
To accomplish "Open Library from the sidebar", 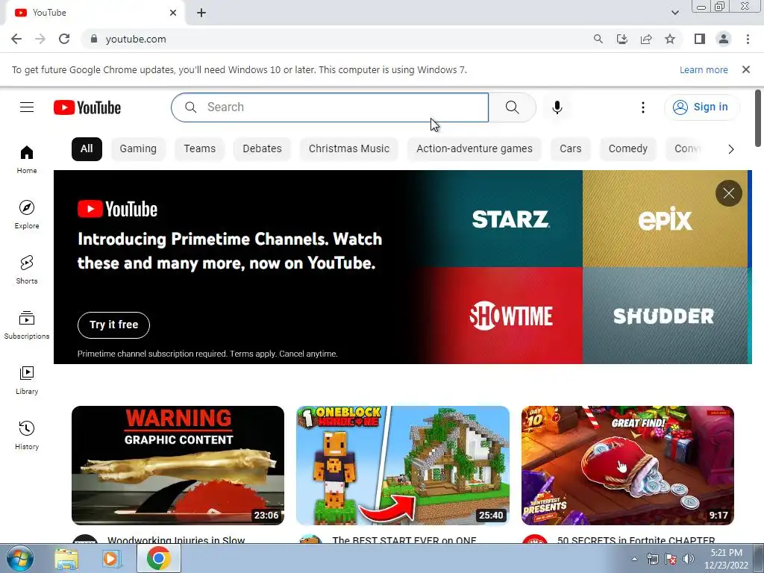I will point(27,380).
